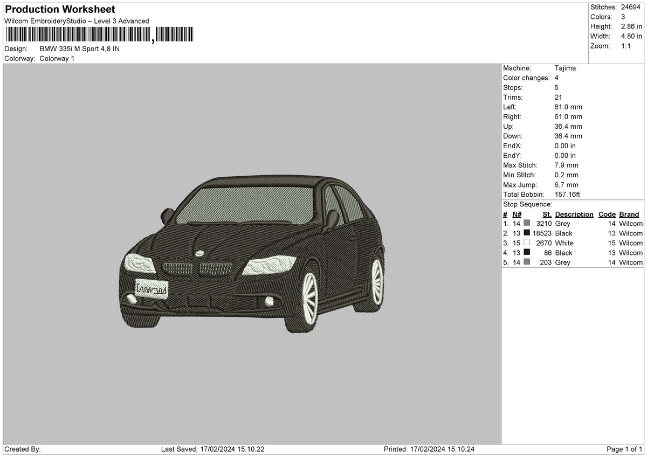This screenshot has width=647, height=457.
Task: Click design name 'BMW 335i M Sport 4,8 IN'
Action: [80, 49]
